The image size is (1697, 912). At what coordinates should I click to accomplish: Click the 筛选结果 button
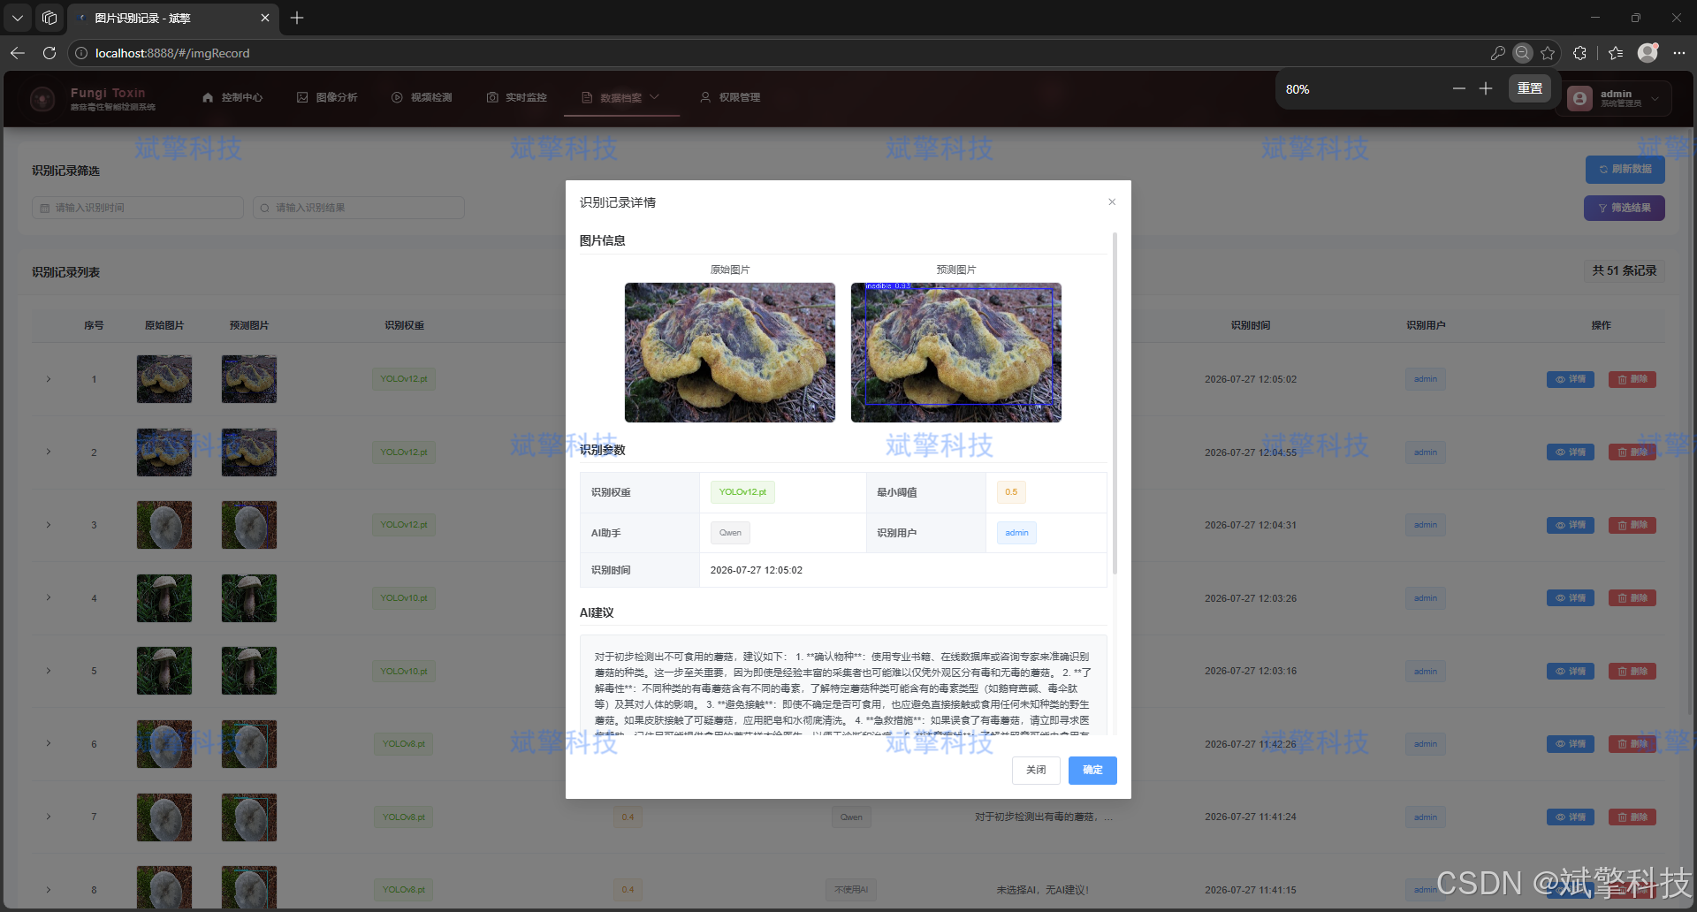1625,208
